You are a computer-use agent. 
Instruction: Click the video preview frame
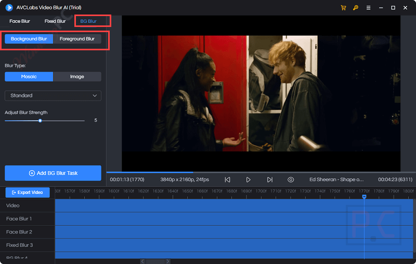click(x=261, y=93)
